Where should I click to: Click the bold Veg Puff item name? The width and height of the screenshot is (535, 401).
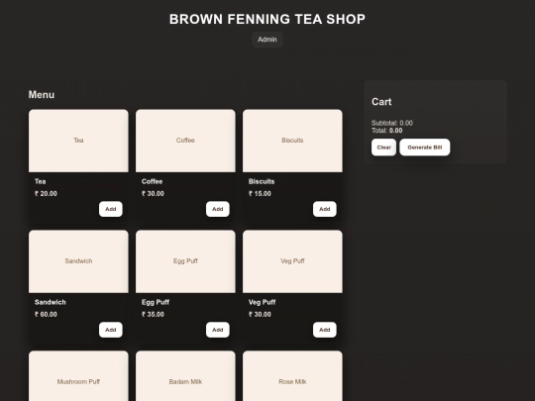point(262,302)
